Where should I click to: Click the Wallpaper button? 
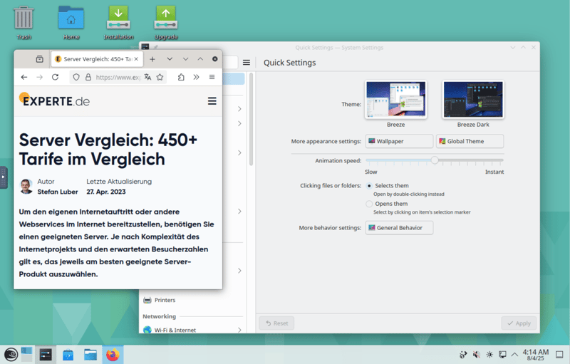(399, 141)
